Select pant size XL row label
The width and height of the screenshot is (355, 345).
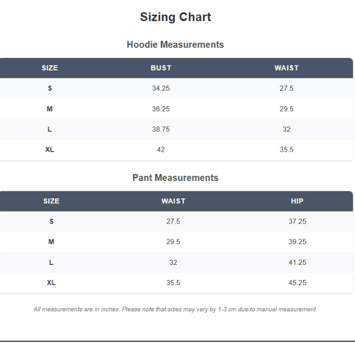51,283
